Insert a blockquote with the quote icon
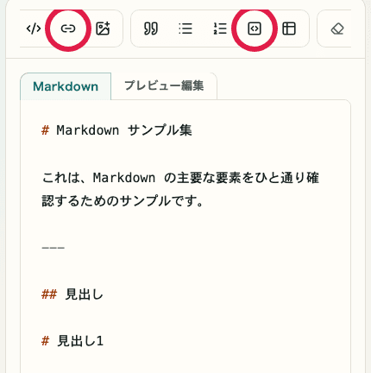Screen dimensions: 371x373 151,28
